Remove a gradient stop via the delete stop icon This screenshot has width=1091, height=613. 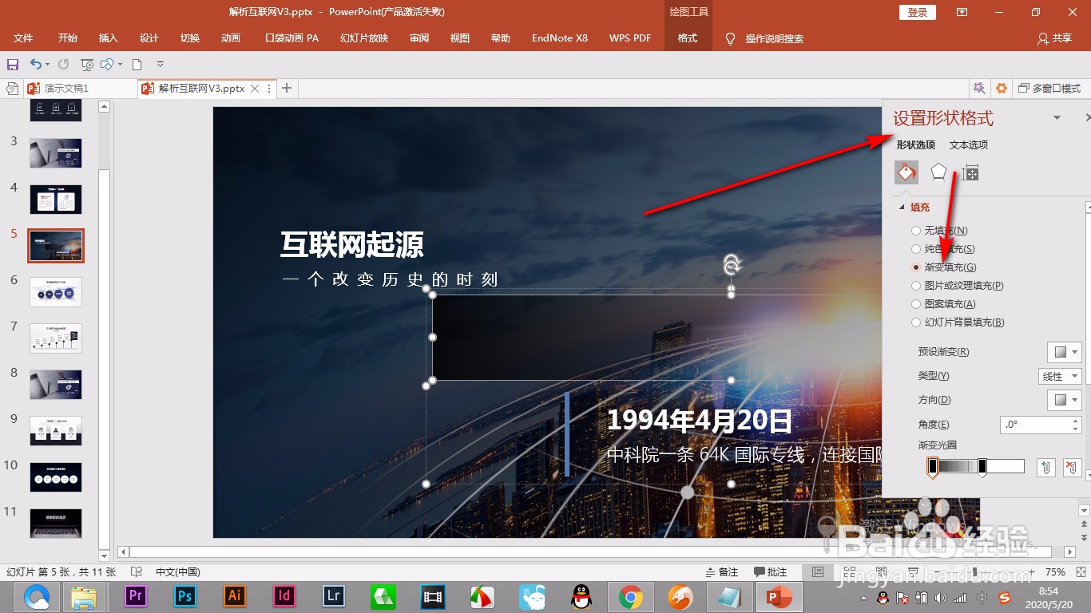[x=1073, y=466]
